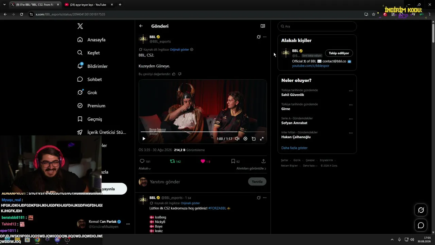The image size is (435, 245).
Task: Open the Chrome menu three dots
Action: (x=430, y=14)
